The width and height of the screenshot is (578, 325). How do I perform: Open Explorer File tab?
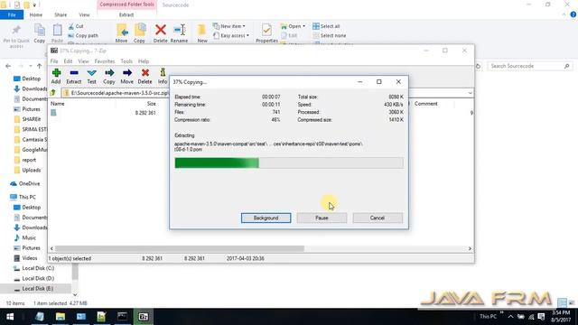pos(12,14)
